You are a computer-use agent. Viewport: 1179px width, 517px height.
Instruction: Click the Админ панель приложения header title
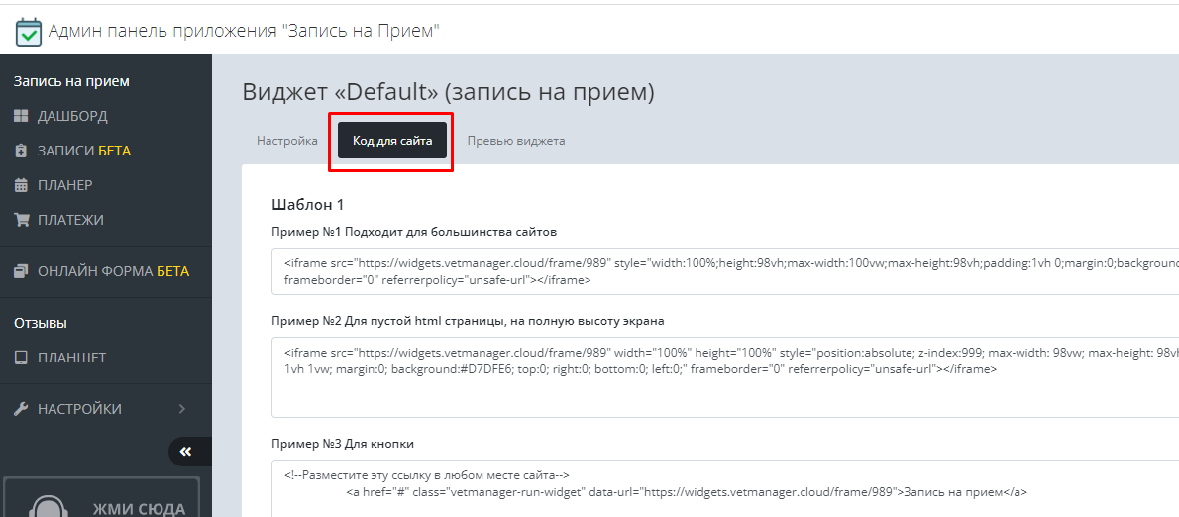tap(244, 31)
